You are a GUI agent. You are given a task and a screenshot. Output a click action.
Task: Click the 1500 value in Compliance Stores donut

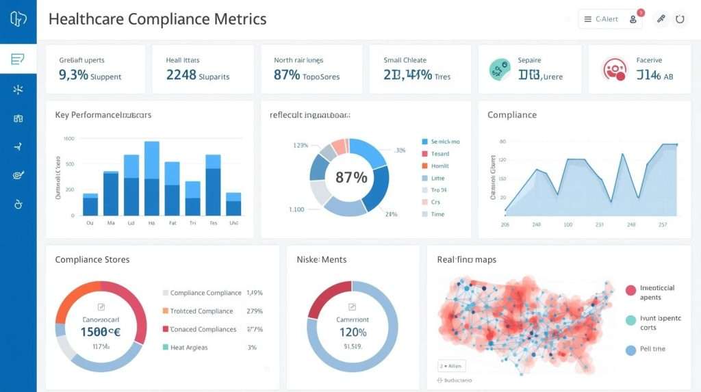[x=101, y=332]
